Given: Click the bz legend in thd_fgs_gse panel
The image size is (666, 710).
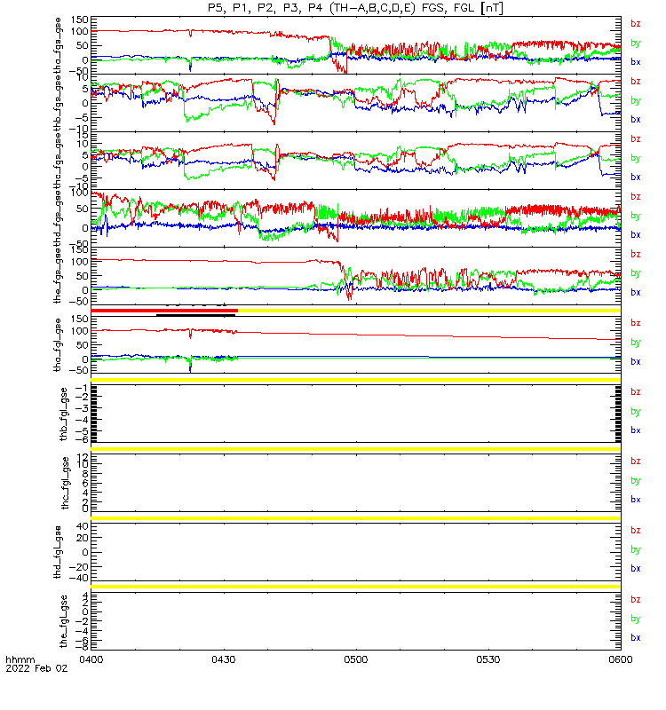Looking at the screenshot, I should 636,196.
